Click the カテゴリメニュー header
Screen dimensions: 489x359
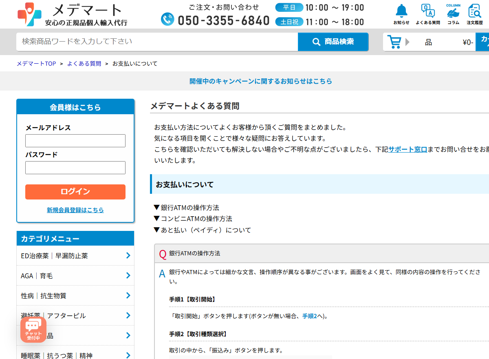click(75, 239)
